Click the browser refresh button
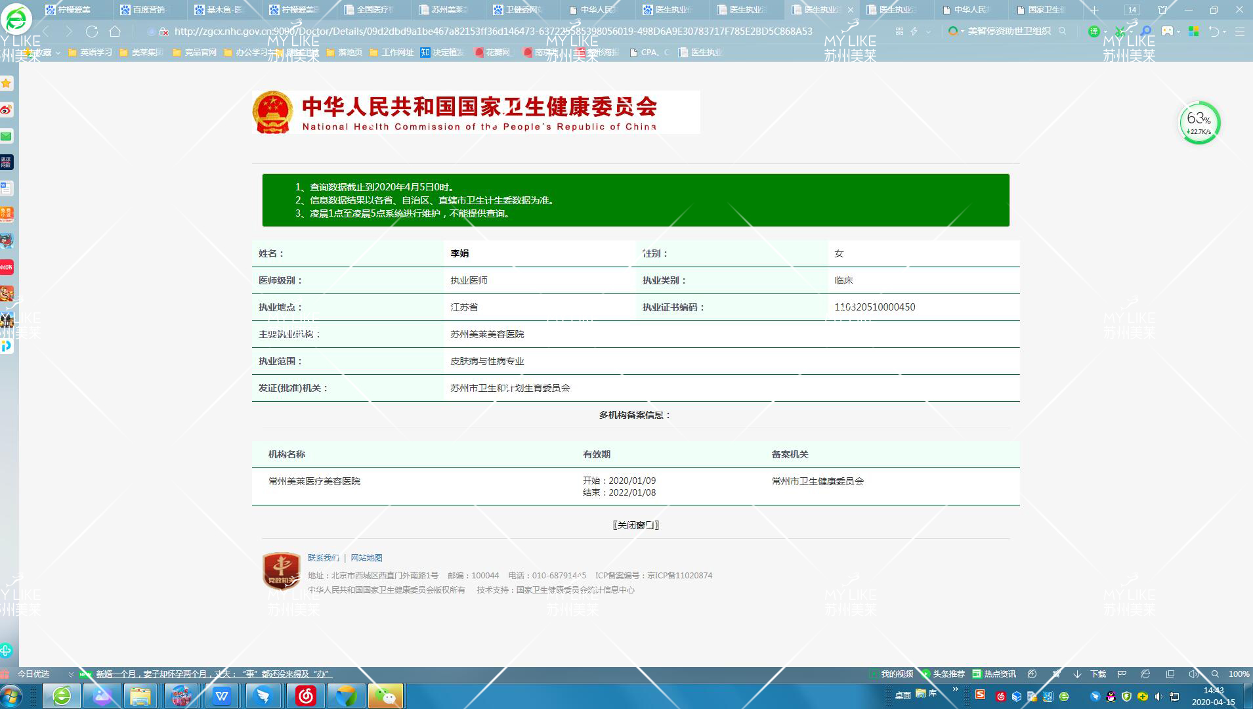Image resolution: width=1253 pixels, height=709 pixels. (92, 32)
